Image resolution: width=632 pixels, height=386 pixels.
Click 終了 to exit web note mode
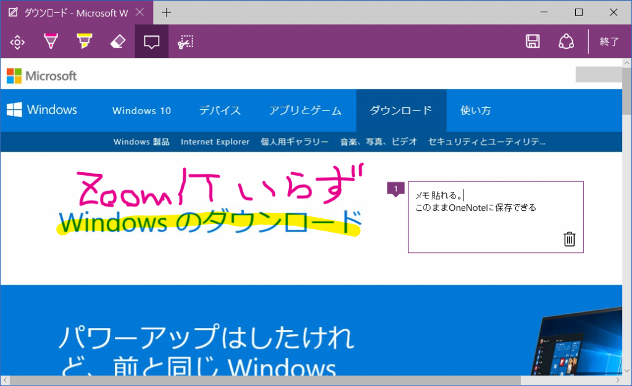pyautogui.click(x=609, y=41)
